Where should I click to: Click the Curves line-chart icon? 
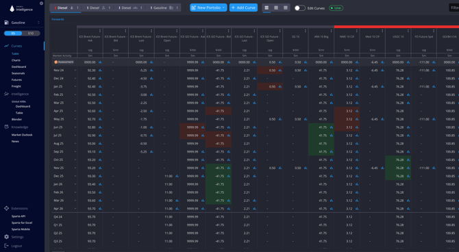[x=6, y=46]
